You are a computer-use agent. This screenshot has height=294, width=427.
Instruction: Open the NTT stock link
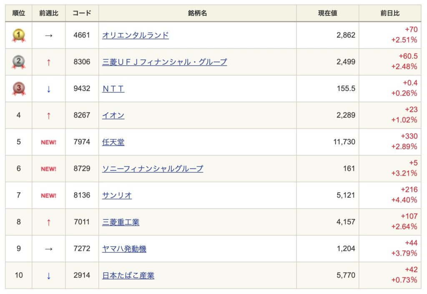point(113,89)
